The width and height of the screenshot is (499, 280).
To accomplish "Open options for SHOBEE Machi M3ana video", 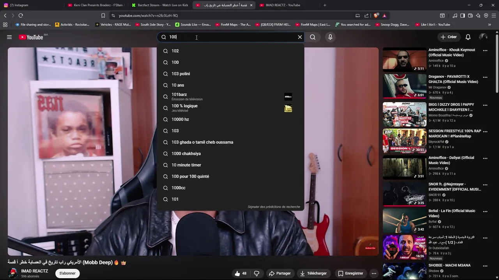I will tap(485, 266).
